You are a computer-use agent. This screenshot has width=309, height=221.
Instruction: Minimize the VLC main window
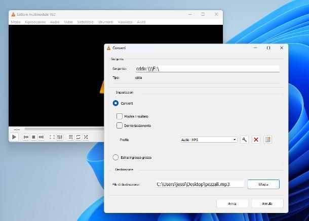click(190, 14)
